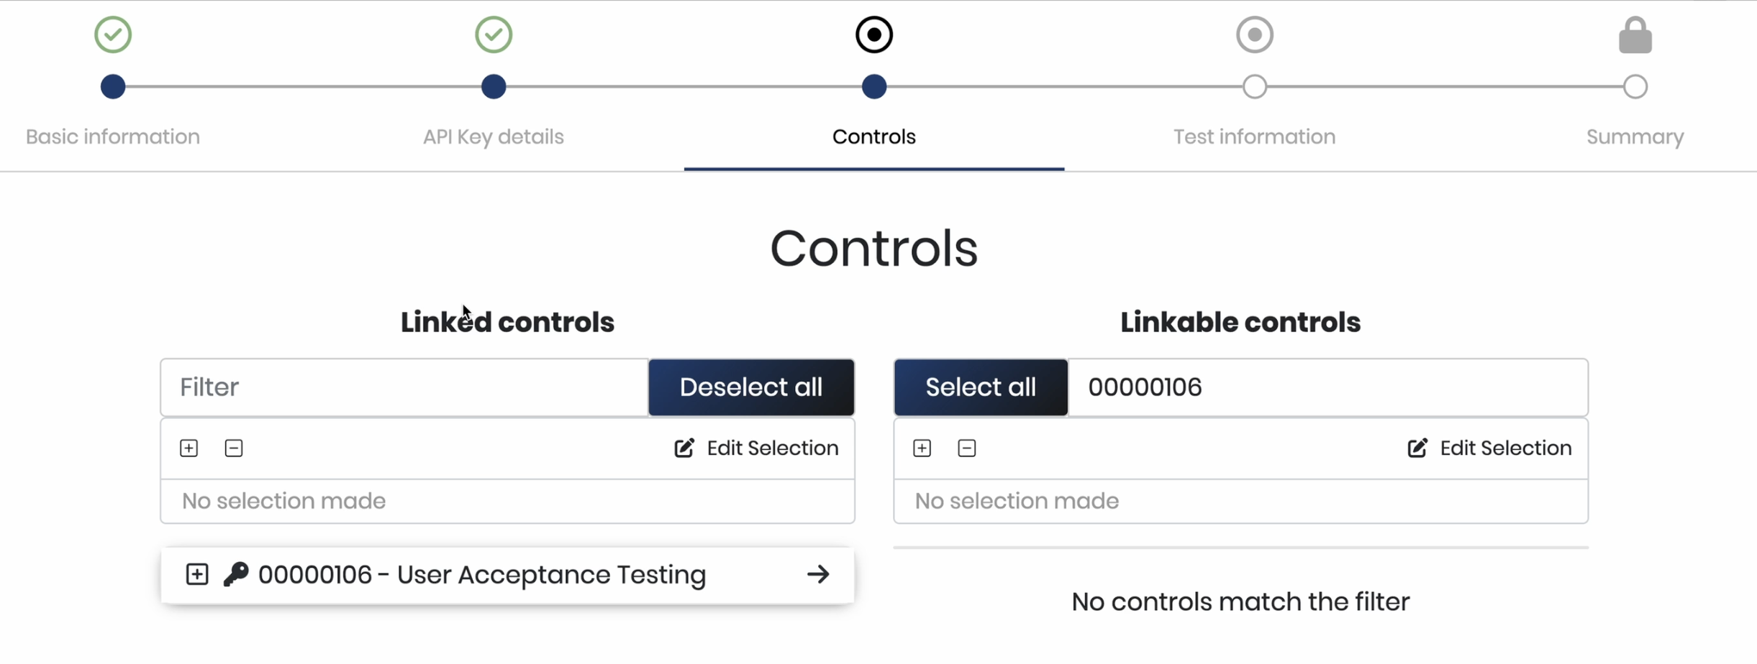Click the API Key details progress dot
Viewport: 1757px width, 664px height.
tap(494, 87)
